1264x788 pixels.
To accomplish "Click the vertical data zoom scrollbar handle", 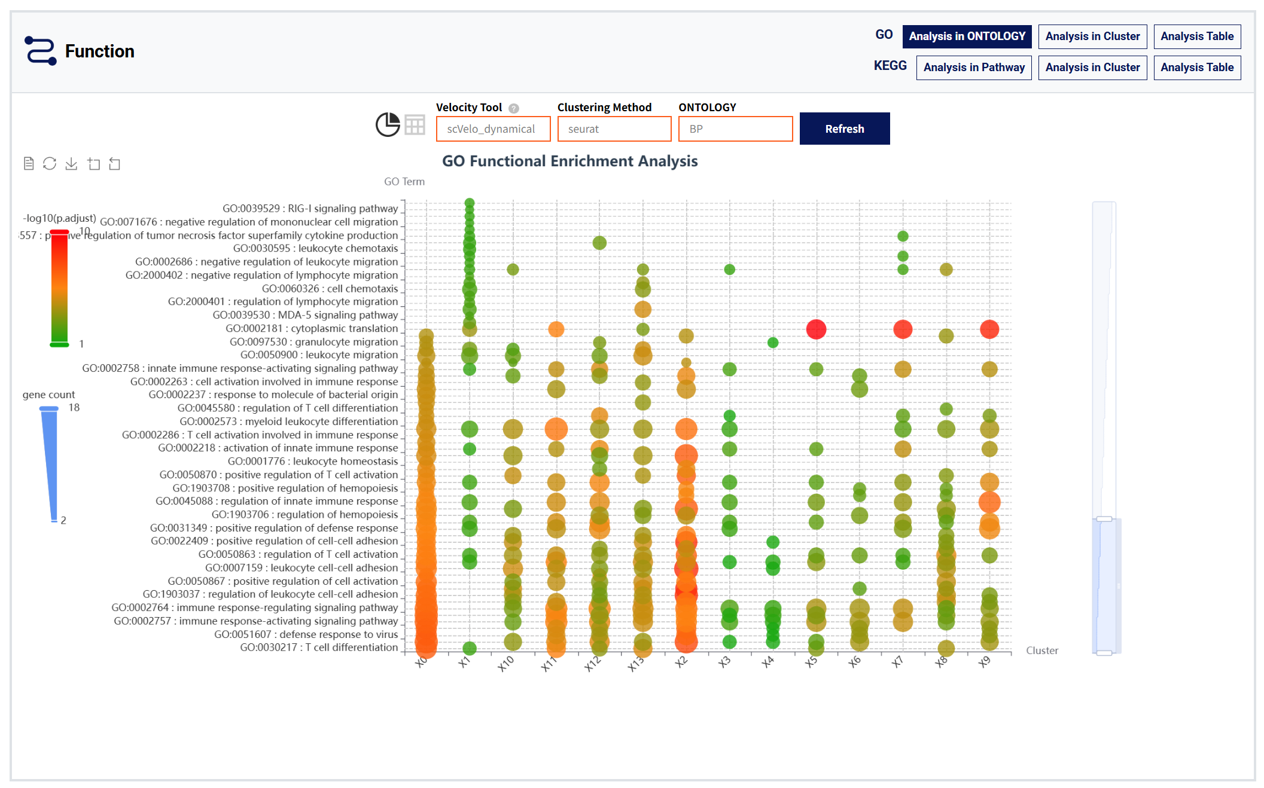I will [x=1104, y=519].
